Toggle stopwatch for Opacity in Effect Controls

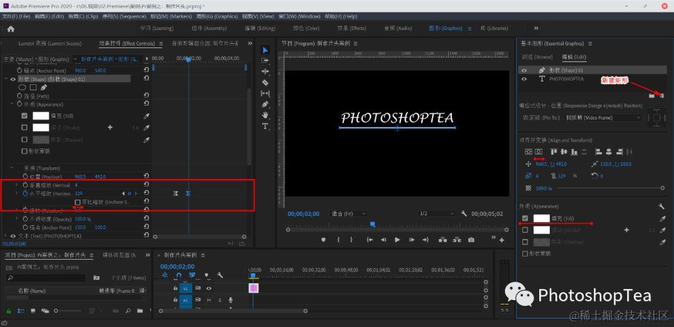click(x=25, y=219)
